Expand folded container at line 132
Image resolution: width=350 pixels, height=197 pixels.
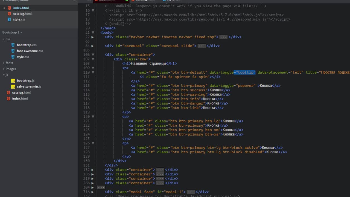93,170
